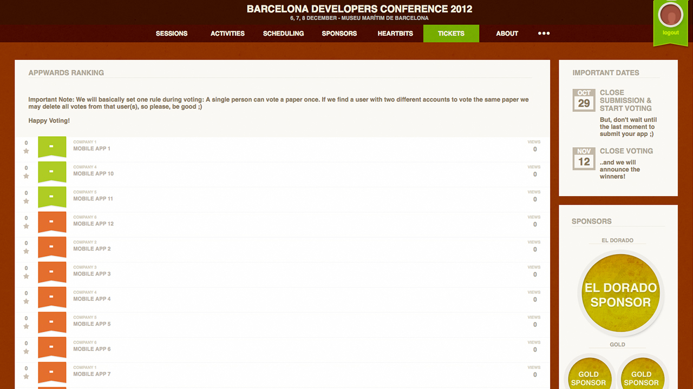Click the logout link
This screenshot has height=389, width=693.
coord(671,32)
